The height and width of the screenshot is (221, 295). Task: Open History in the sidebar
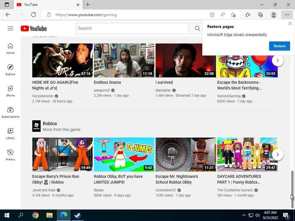[10, 155]
